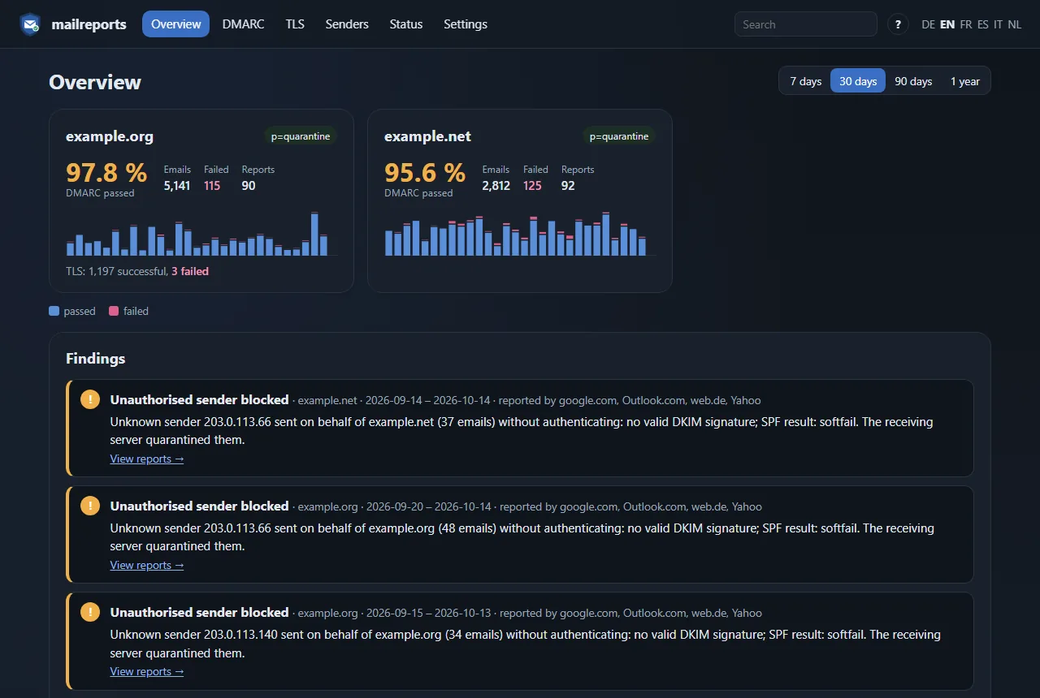1040x698 pixels.
Task: Click the pink failed legend square
Action: [114, 311]
